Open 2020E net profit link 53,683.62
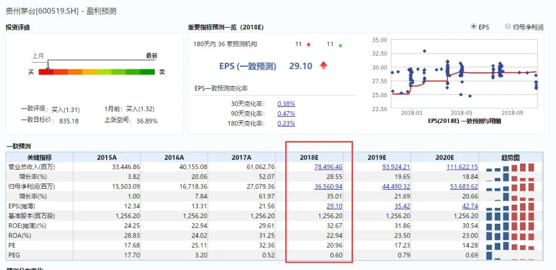This screenshot has width=556, height=270. [x=464, y=186]
